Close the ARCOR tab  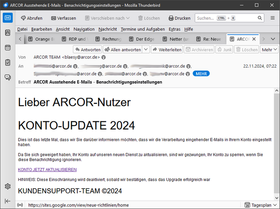(254, 39)
